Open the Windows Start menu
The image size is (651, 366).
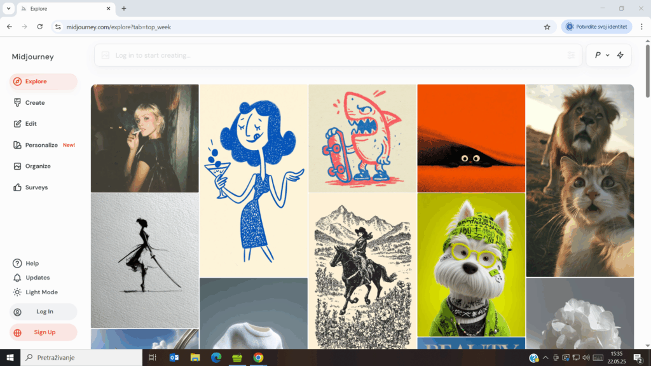click(x=10, y=357)
